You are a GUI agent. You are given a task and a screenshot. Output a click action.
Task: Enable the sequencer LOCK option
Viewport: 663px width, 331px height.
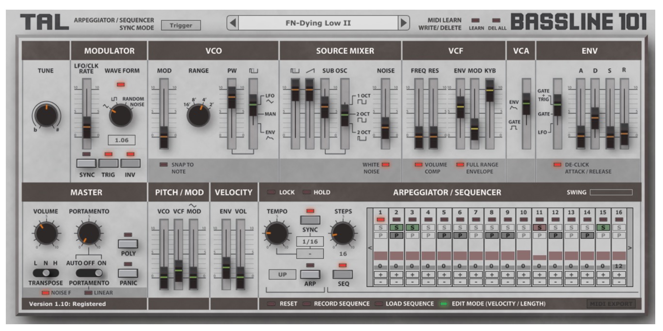[271, 193]
